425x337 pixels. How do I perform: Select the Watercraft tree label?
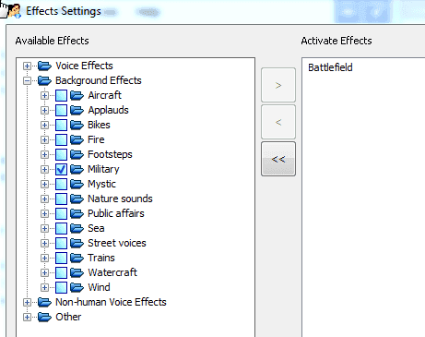[112, 272]
